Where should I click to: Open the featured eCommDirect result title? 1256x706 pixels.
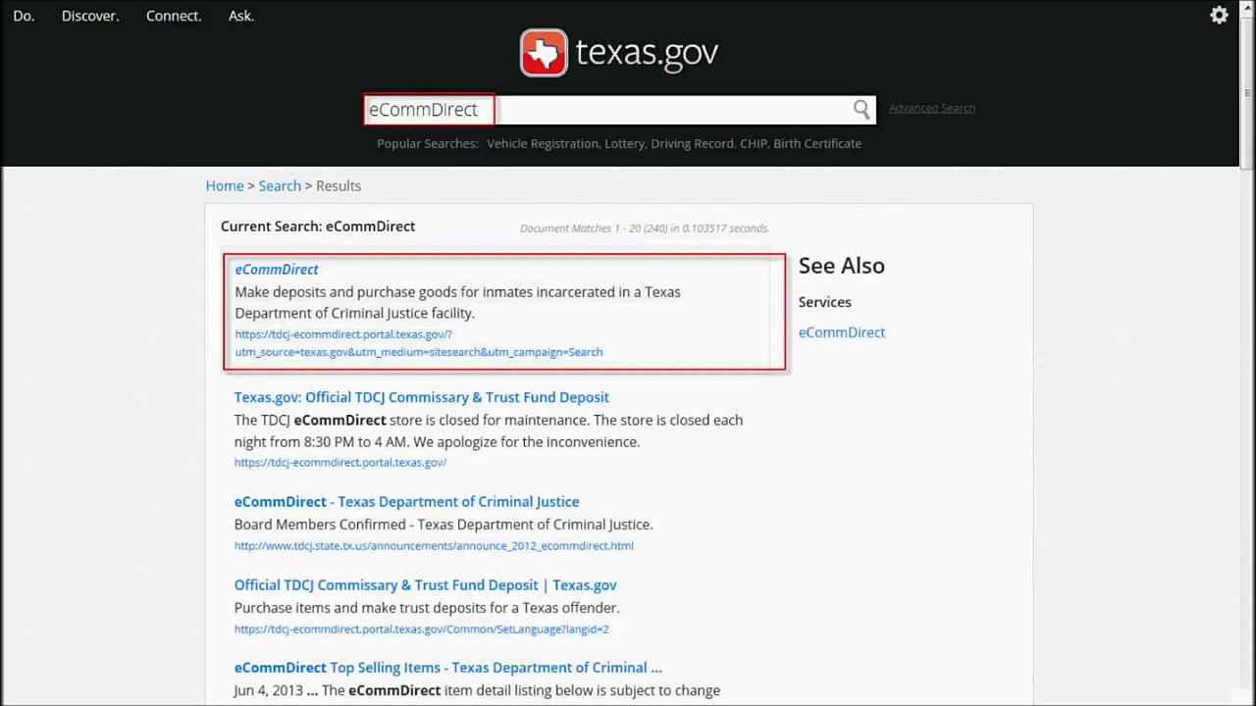pyautogui.click(x=277, y=269)
